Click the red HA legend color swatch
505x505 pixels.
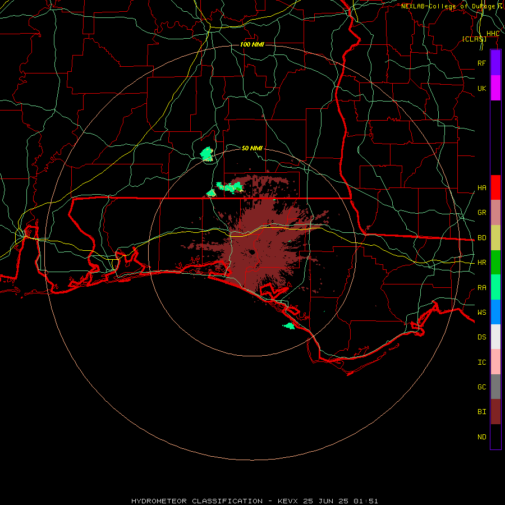(x=495, y=187)
